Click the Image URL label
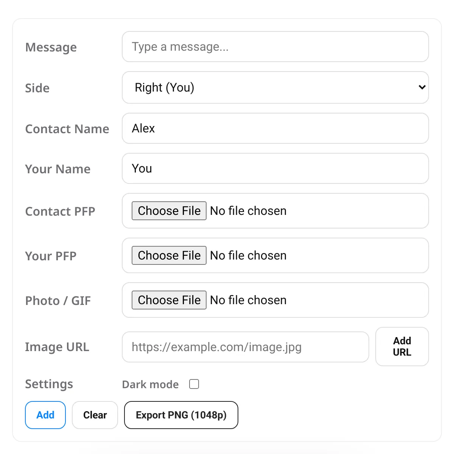 coord(57,347)
